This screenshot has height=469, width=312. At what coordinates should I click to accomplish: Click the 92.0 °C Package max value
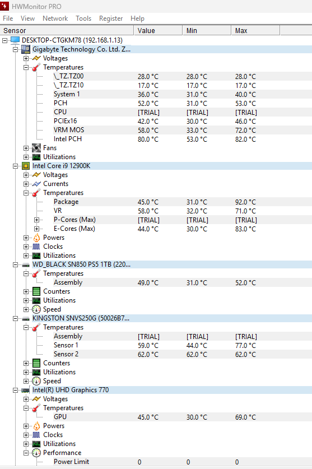(x=245, y=202)
